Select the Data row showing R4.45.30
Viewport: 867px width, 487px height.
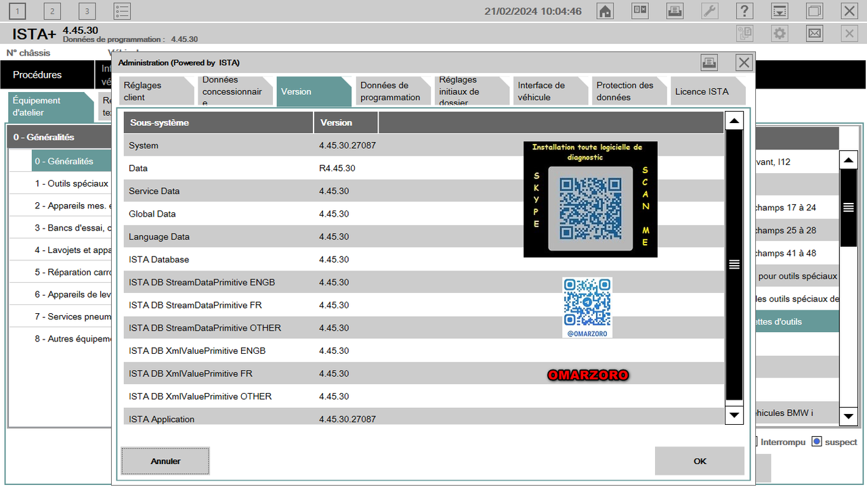tap(423, 168)
